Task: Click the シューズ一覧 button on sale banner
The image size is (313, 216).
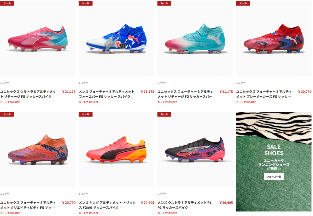Action: [x=274, y=177]
